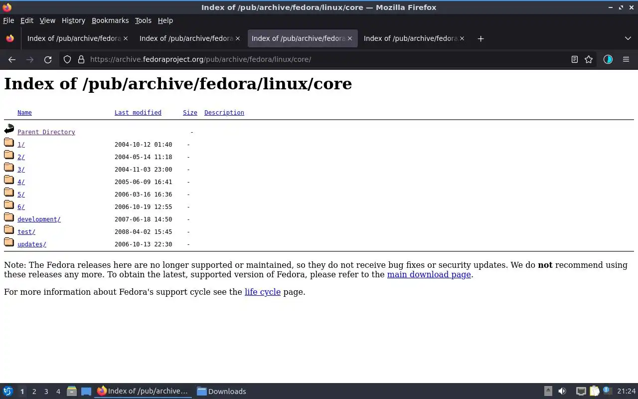Open the updates/ directory link
Image resolution: width=638 pixels, height=399 pixels.
pyautogui.click(x=32, y=244)
